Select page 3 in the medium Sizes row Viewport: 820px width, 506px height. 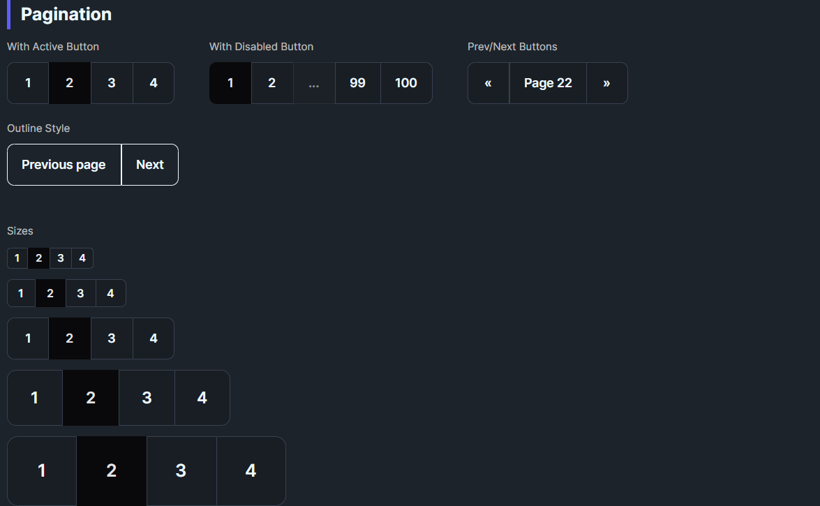(111, 338)
